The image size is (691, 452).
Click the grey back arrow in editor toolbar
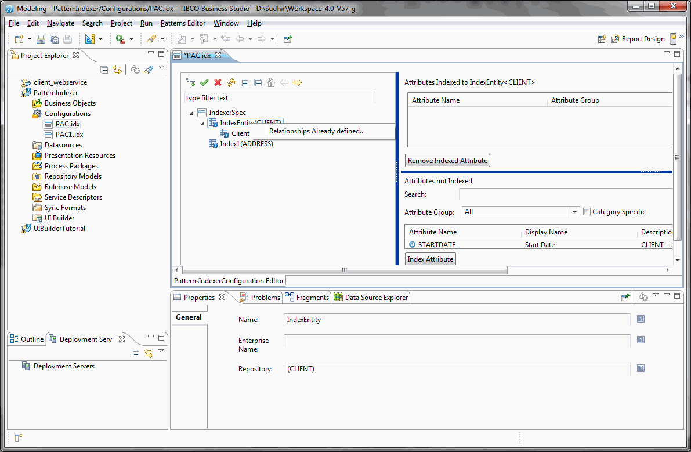pyautogui.click(x=285, y=82)
